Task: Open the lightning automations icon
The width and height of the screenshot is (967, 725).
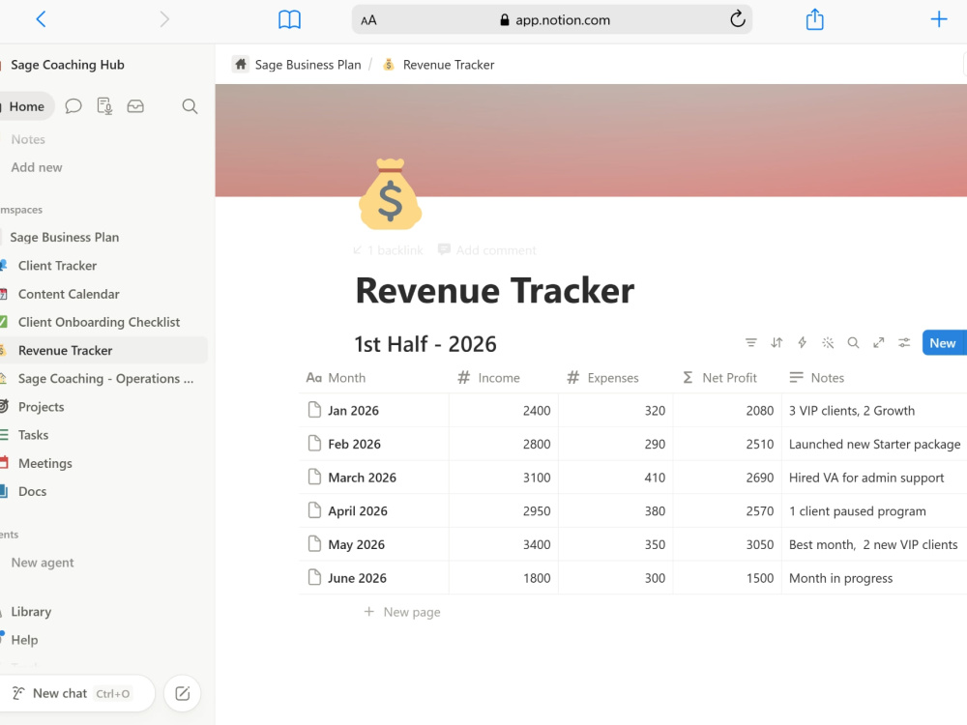Action: coord(802,343)
